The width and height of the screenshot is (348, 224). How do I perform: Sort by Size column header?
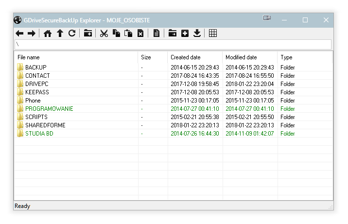153,57
